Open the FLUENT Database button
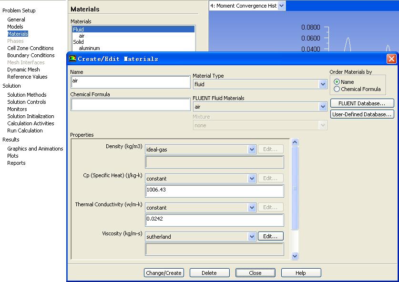 [x=362, y=103]
